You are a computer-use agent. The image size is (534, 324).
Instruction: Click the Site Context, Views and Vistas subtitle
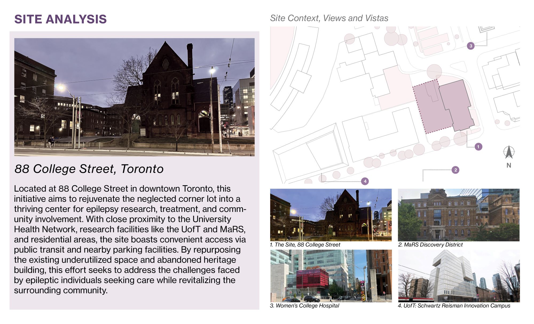click(329, 18)
